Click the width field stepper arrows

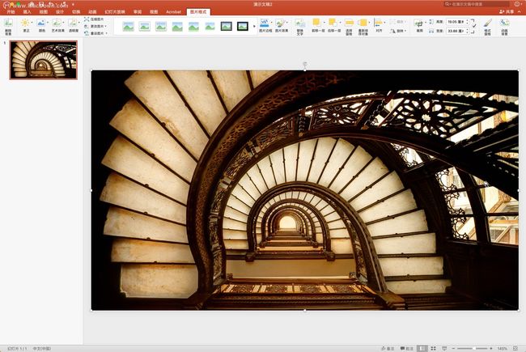pos(467,31)
